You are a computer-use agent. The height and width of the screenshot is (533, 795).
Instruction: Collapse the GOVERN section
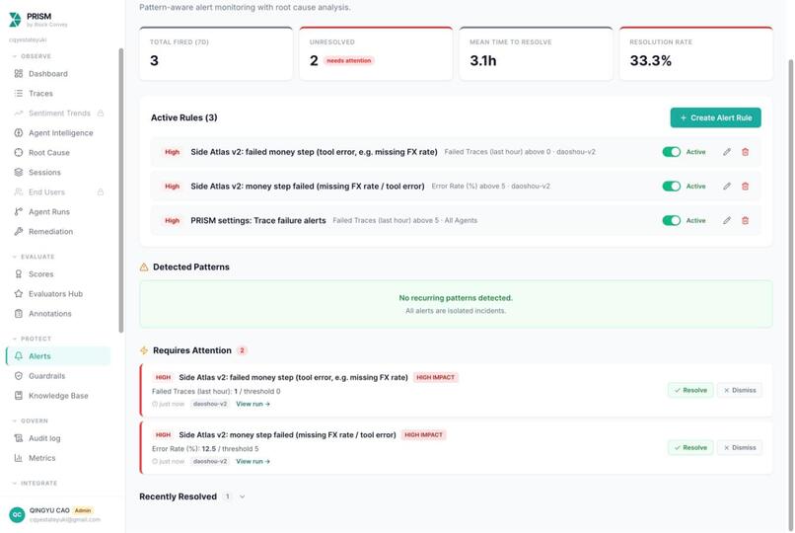point(30,420)
